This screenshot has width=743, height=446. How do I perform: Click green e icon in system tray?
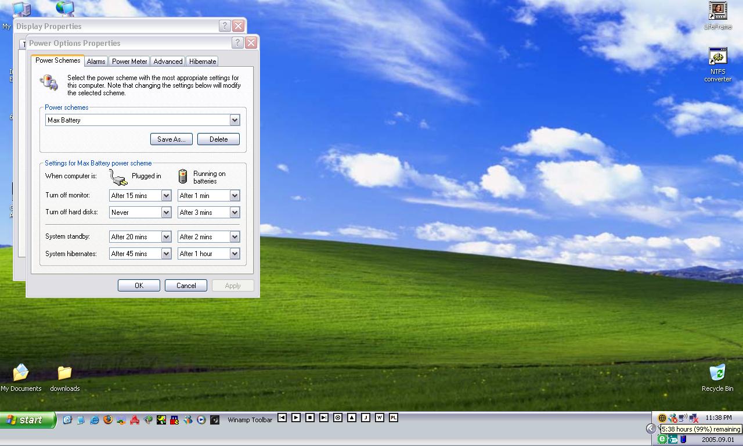coord(662,439)
